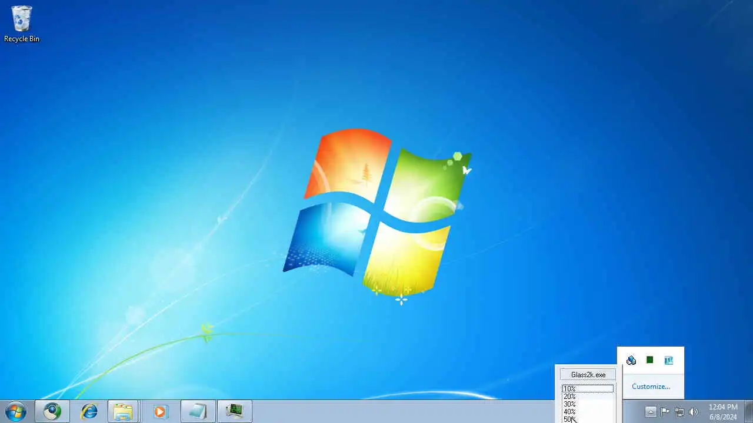Open Windows Explorer folder icon in taskbar

[x=124, y=411]
